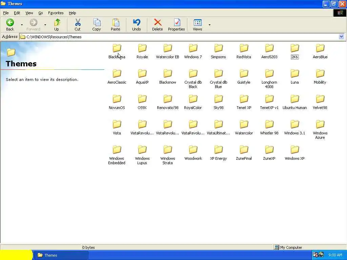
Task: Select the Crystal dlb Black folder
Action: 193,79
